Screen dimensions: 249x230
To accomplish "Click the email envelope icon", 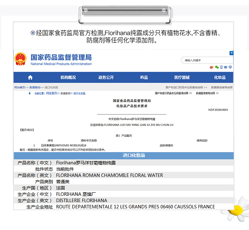I will coord(225,67).
